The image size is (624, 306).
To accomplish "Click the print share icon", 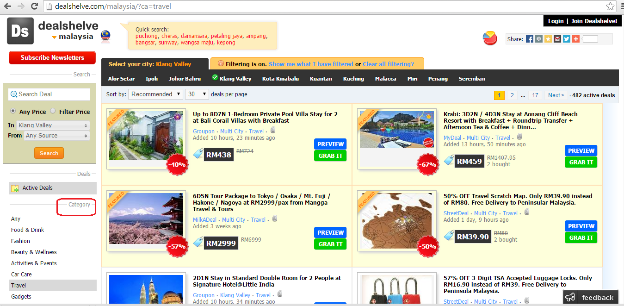I will (539, 39).
